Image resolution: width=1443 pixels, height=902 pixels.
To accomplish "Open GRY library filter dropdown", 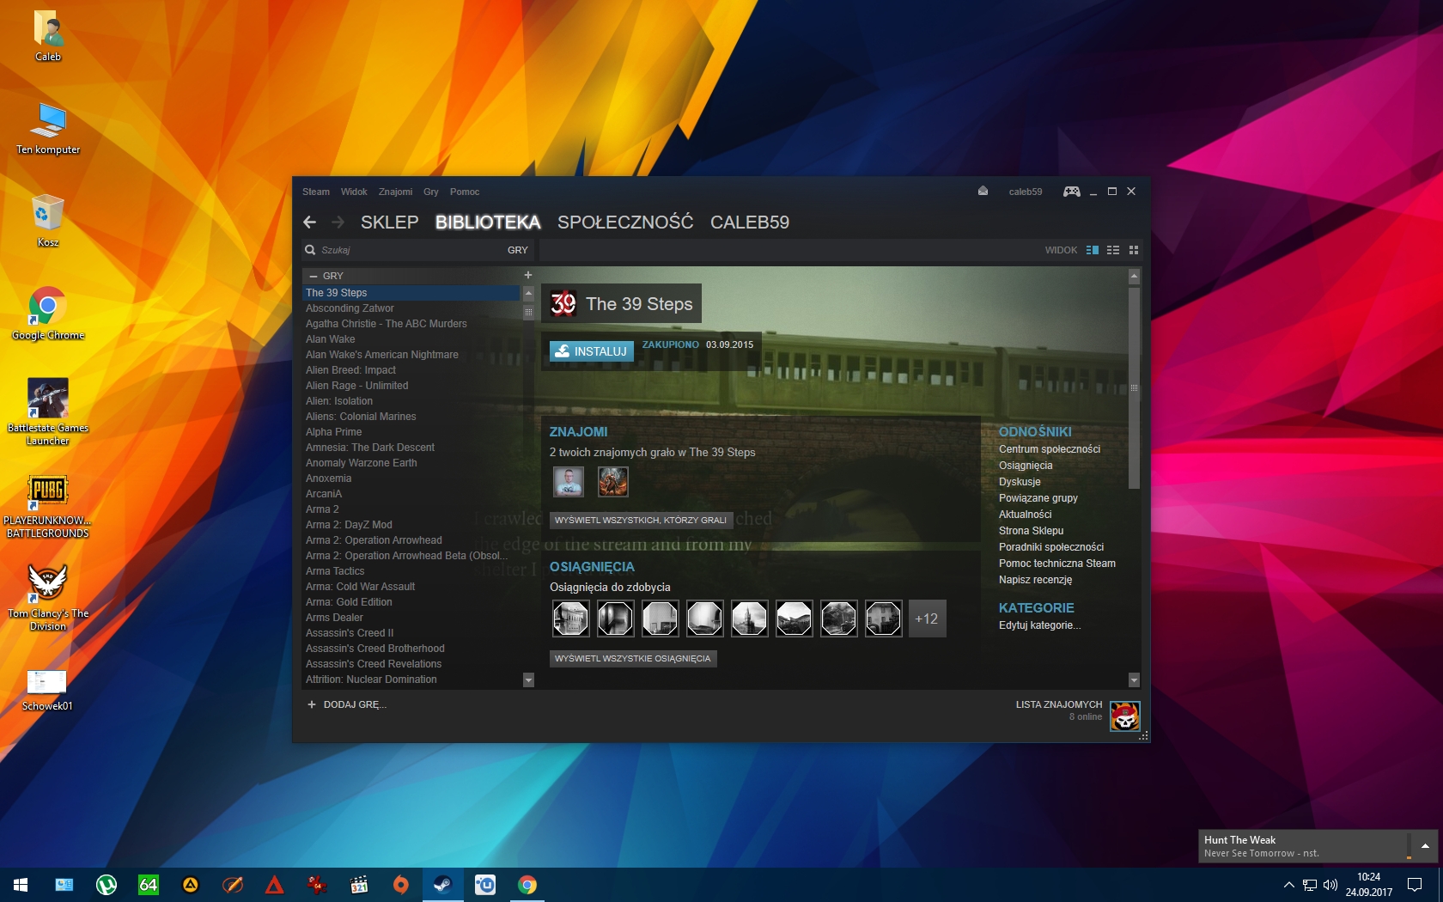I will point(518,250).
